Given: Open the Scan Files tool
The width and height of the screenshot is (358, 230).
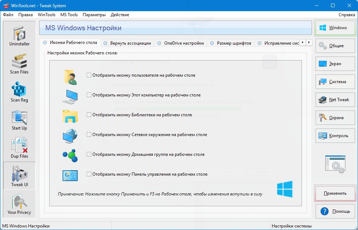Looking at the screenshot, I should (x=19, y=64).
